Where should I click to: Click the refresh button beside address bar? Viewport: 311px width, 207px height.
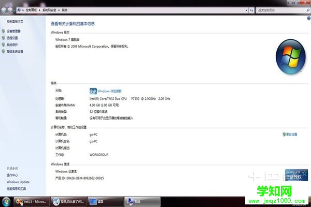[251, 10]
